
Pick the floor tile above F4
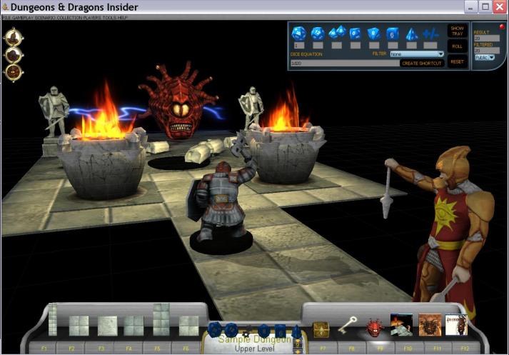pyautogui.click(x=133, y=326)
